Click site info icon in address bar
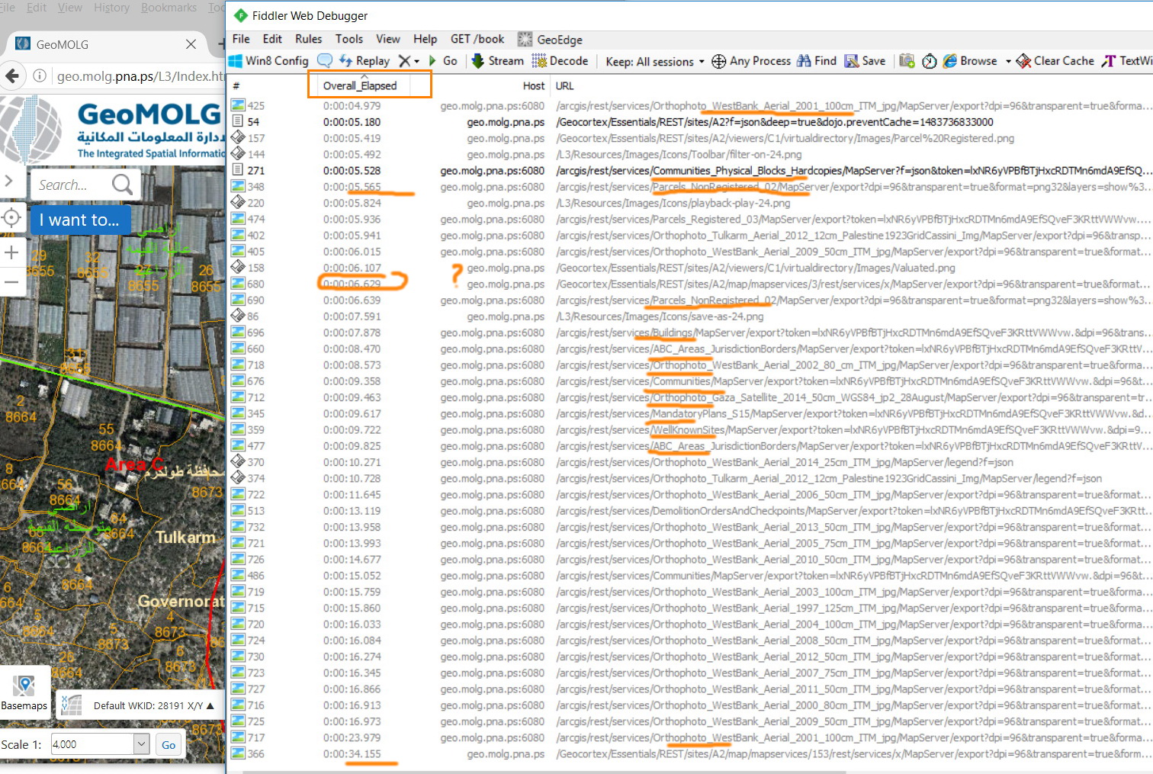The height and width of the screenshot is (774, 1153). pos(40,76)
